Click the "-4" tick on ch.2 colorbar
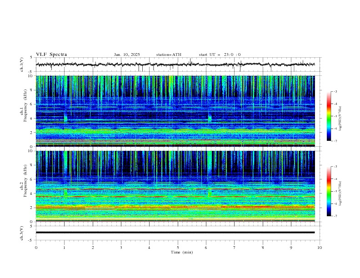 coord(335,179)
